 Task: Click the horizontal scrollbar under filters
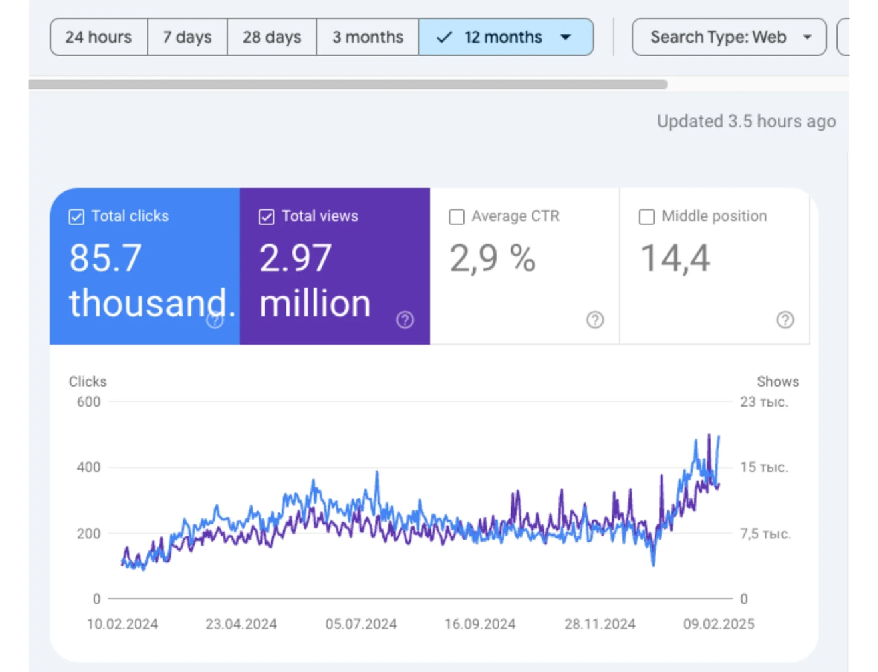pos(348,84)
